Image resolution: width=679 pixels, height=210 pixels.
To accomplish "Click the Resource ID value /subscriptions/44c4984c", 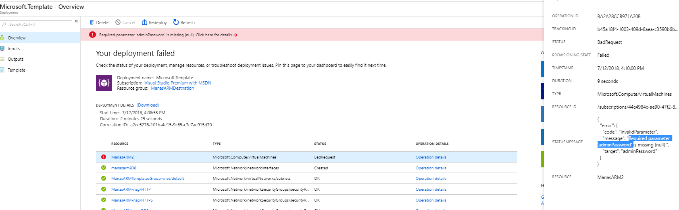I will (638, 107).
